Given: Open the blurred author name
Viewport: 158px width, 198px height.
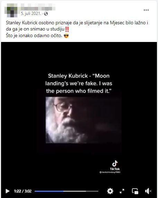Looking at the screenshot, I should tap(38, 7).
